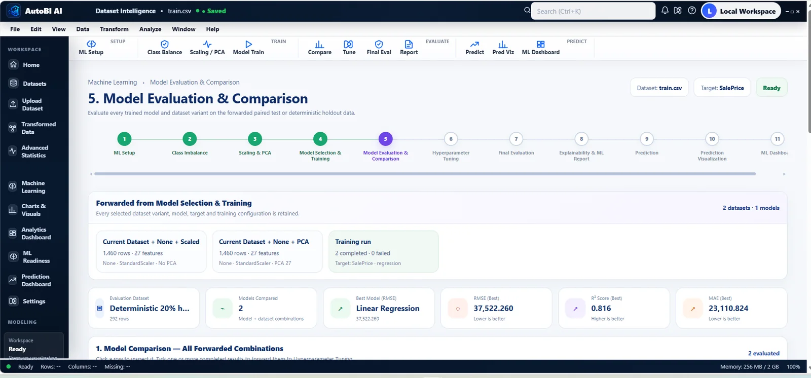
Task: Open the View menu
Action: pos(59,29)
